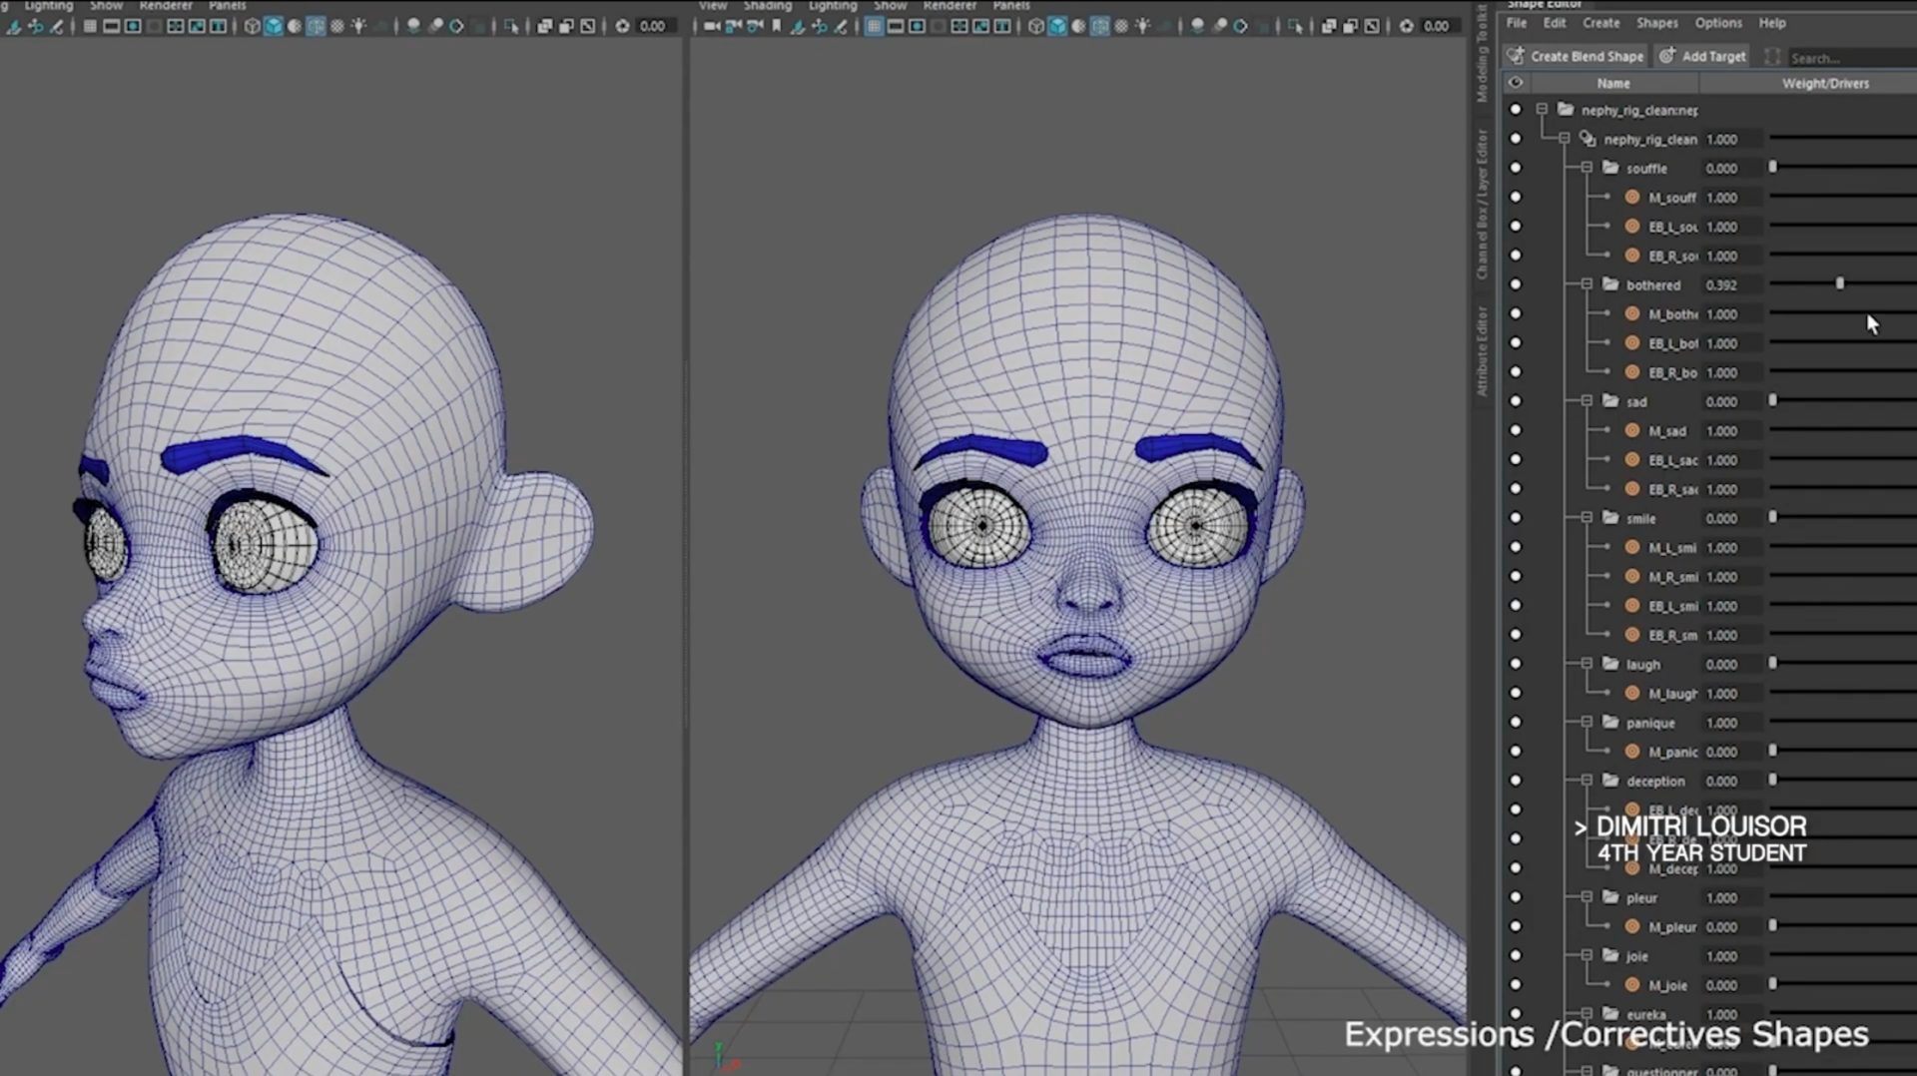Click the wireframe cube icon in left viewport
Image resolution: width=1917 pixels, height=1076 pixels.
tap(252, 27)
